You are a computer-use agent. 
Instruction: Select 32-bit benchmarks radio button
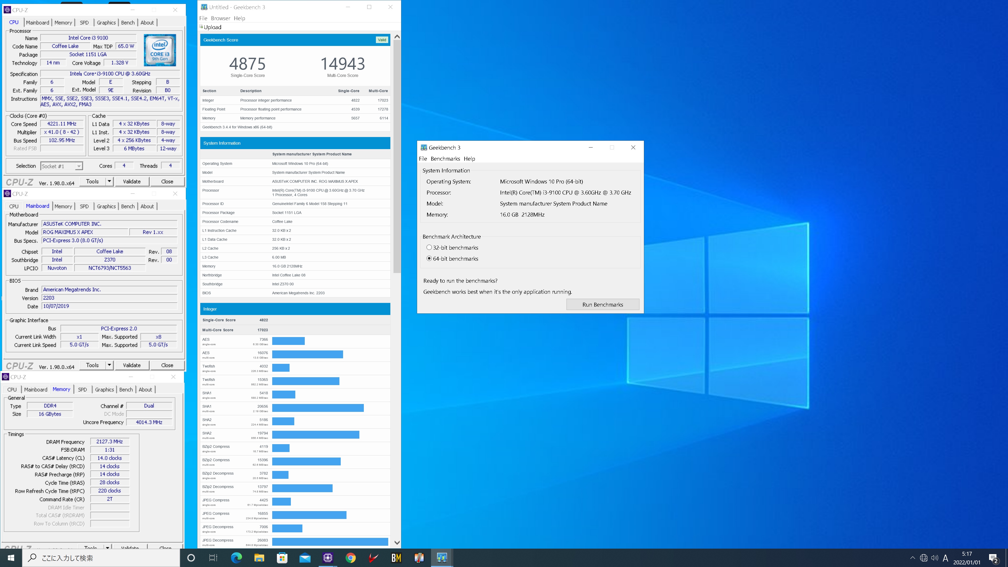(x=429, y=247)
